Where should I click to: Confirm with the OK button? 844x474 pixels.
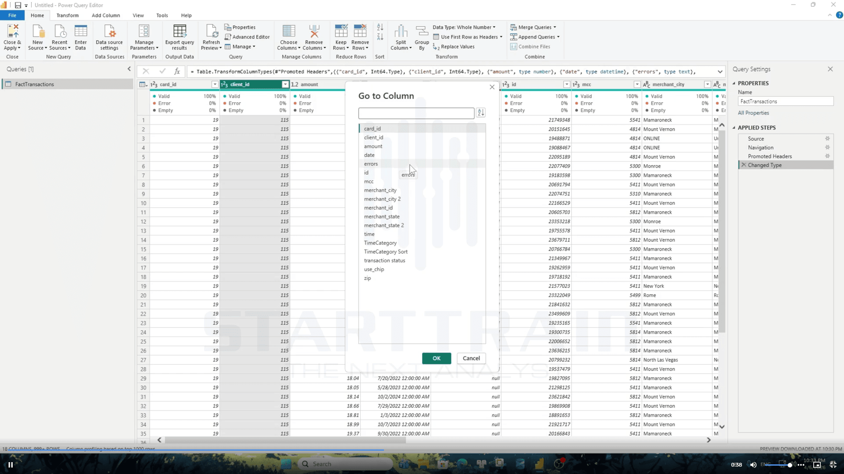click(x=436, y=358)
